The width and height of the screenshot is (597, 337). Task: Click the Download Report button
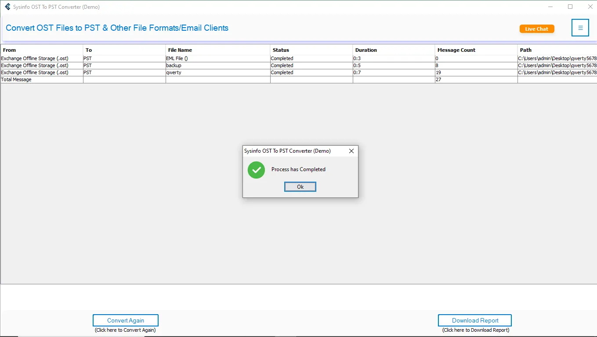click(x=475, y=320)
